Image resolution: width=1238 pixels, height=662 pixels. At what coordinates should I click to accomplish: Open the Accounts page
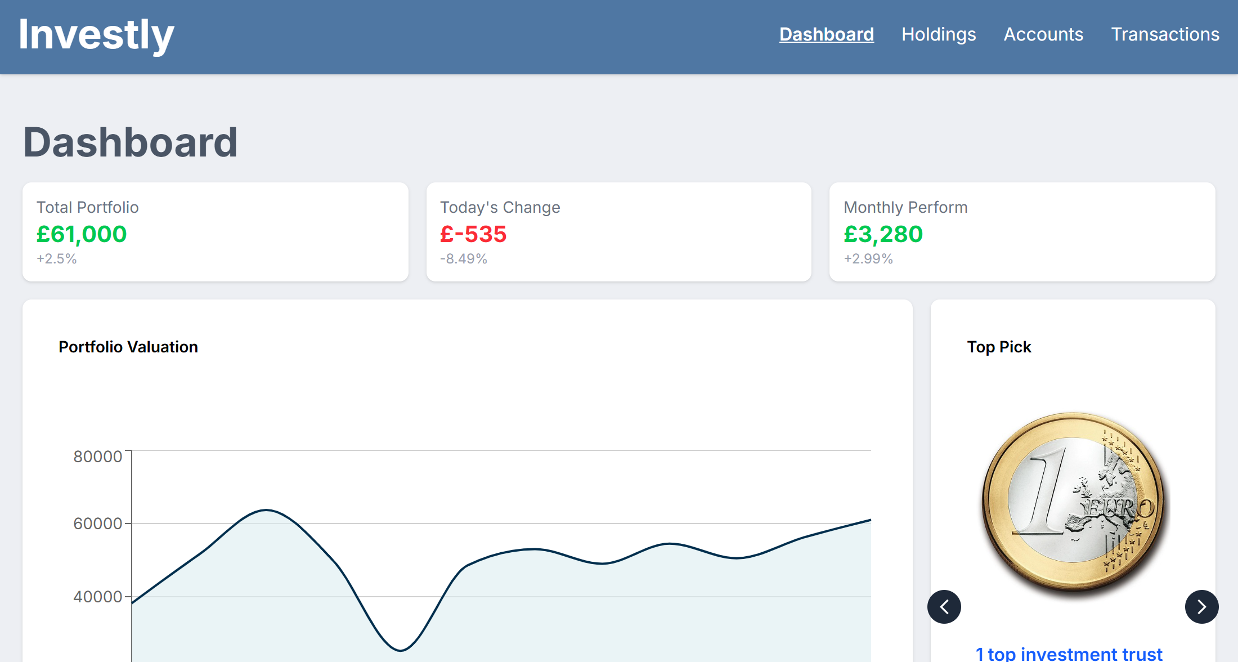coord(1043,34)
